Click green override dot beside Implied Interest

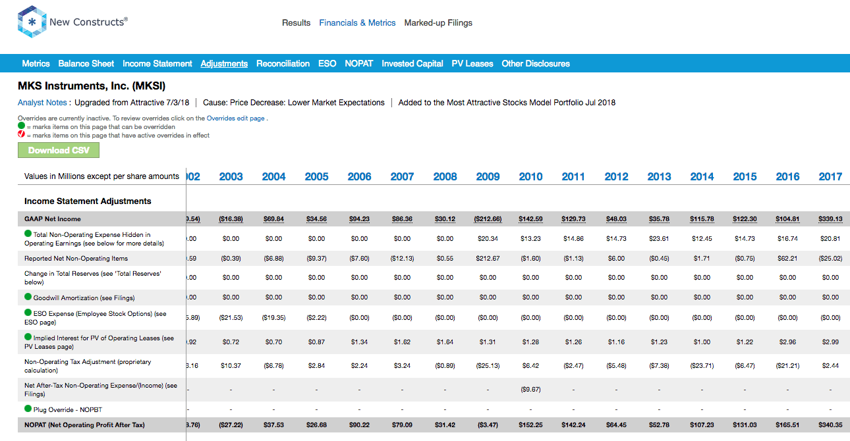pos(28,337)
